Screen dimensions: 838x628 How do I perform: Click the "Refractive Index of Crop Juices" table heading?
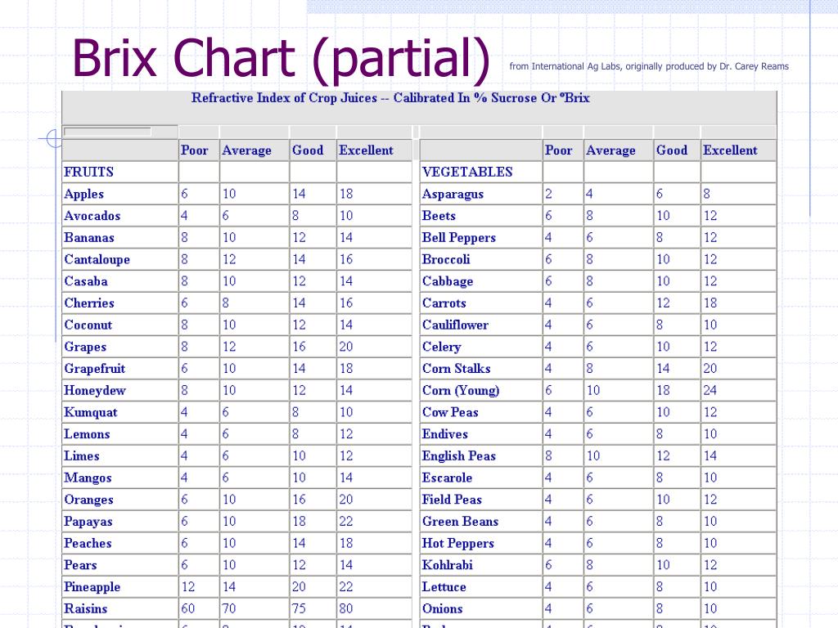click(390, 98)
